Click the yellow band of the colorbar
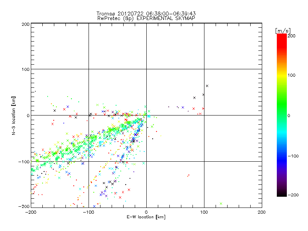Image resolution: width=308 pixels, height=231 pixels. click(282, 75)
